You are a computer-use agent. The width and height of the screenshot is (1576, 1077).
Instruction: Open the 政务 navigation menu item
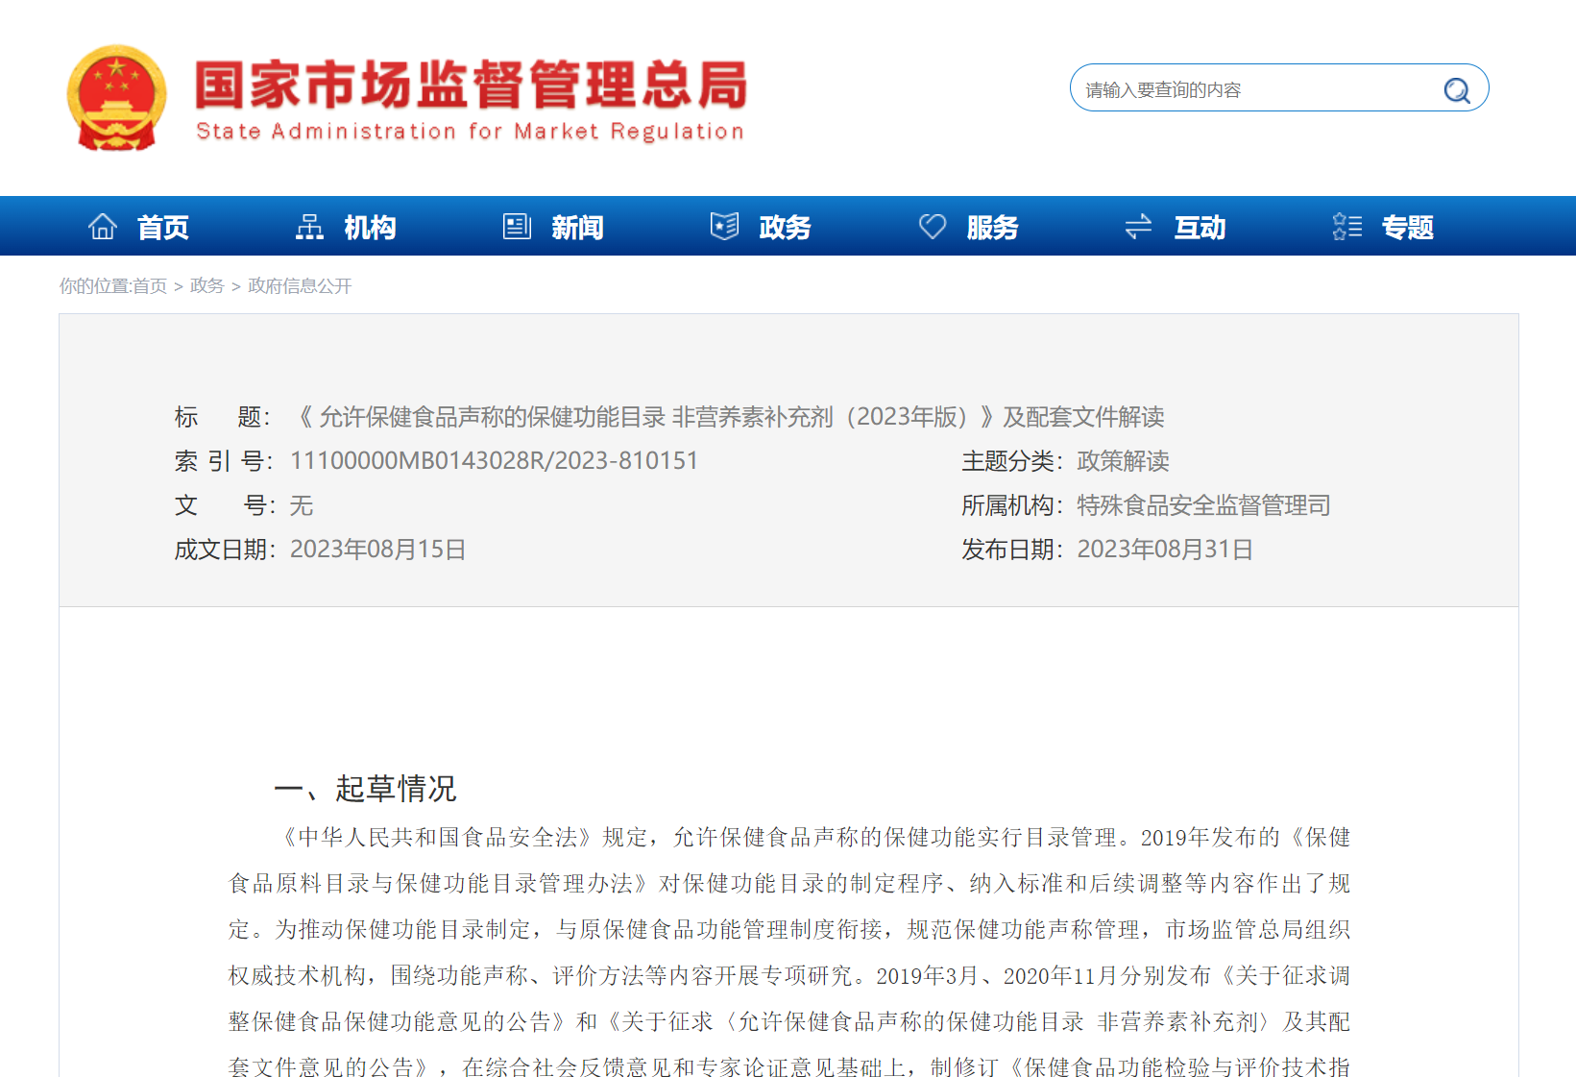(785, 227)
